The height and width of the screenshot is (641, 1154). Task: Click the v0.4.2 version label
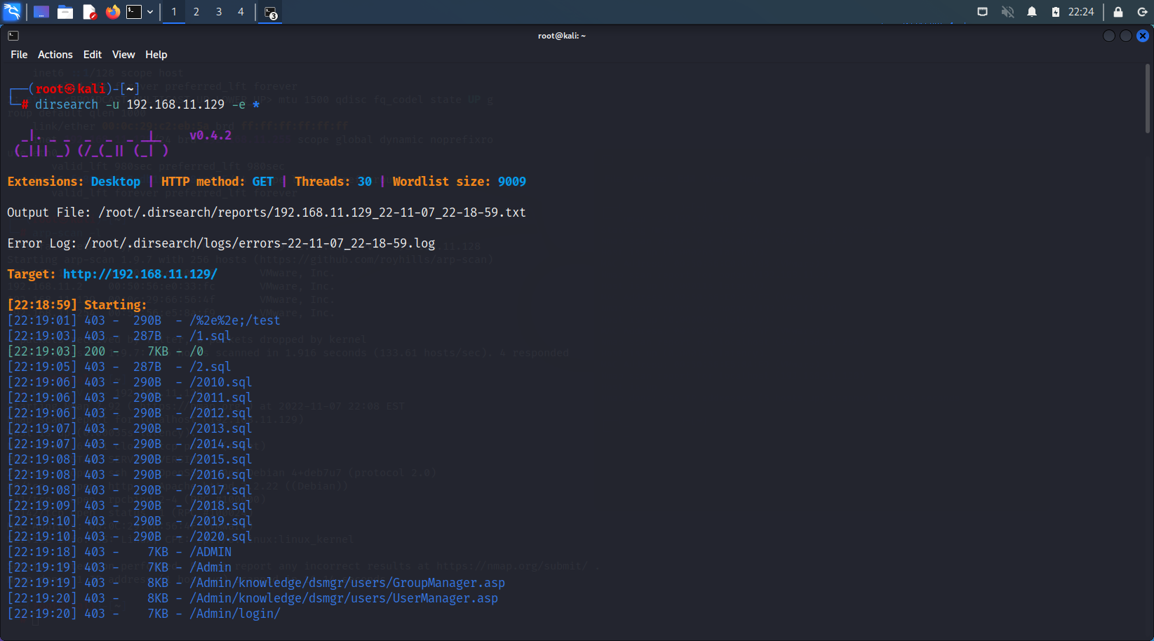click(x=210, y=135)
